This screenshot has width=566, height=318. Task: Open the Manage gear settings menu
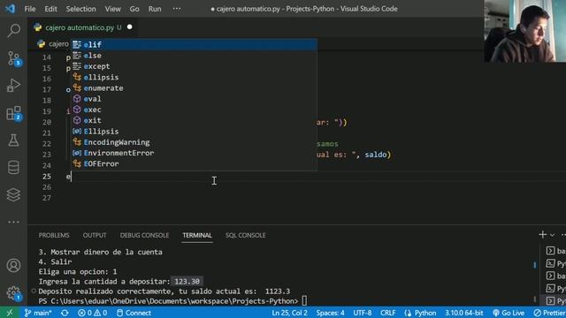14,293
